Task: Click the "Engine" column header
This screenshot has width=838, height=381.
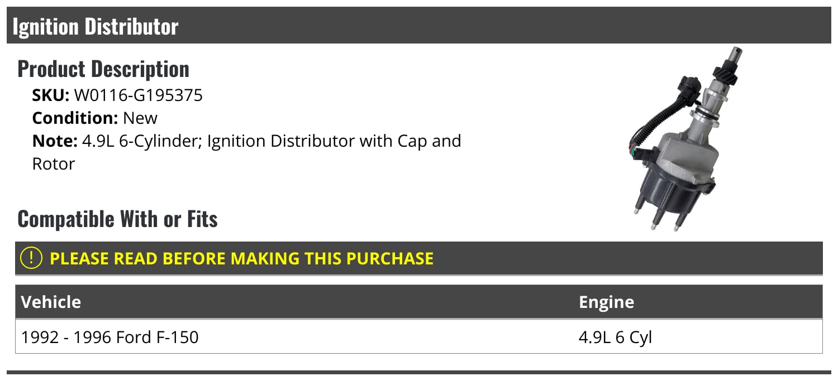Action: [606, 302]
